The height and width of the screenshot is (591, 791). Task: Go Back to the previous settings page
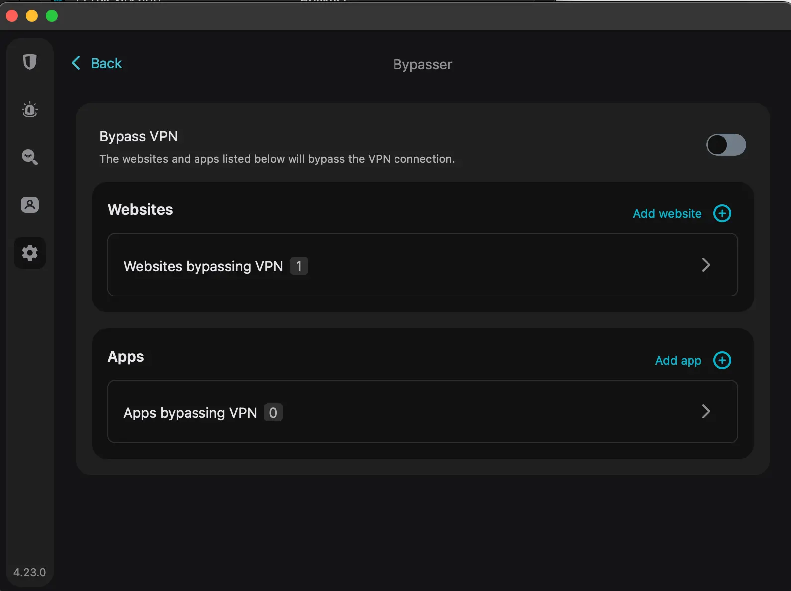pyautogui.click(x=106, y=63)
